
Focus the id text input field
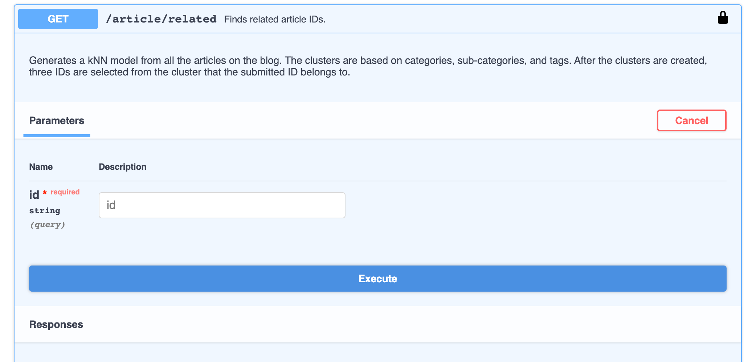tap(222, 205)
